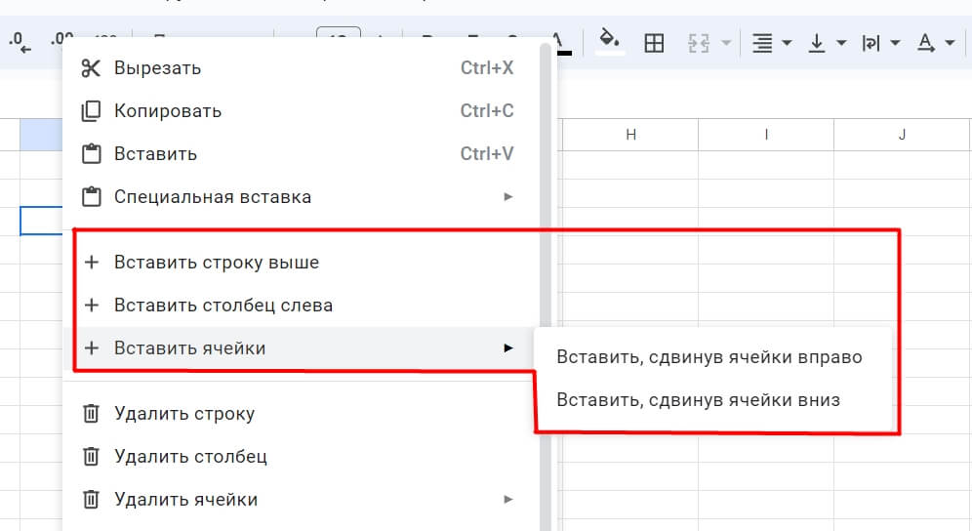Click the vertical align icon
This screenshot has width=972, height=531.
[x=817, y=43]
